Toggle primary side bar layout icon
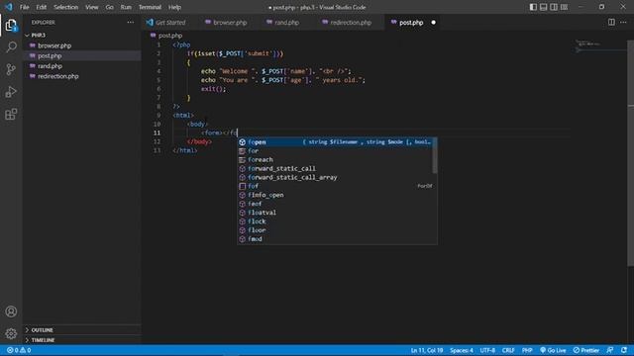Viewport: 634px width, 356px height. point(533,7)
